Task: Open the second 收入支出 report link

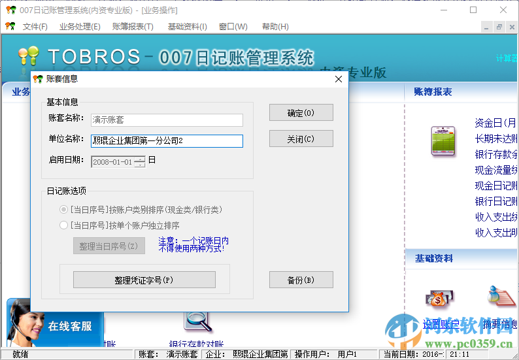Action: pyautogui.click(x=495, y=233)
